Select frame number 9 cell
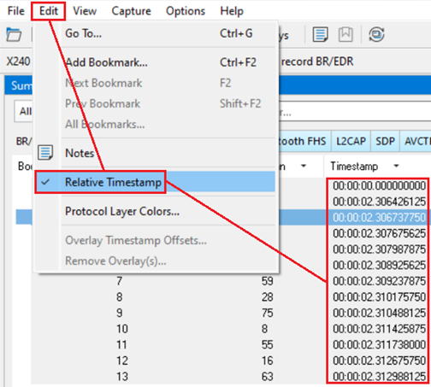This screenshot has height=387, width=431. click(x=120, y=314)
